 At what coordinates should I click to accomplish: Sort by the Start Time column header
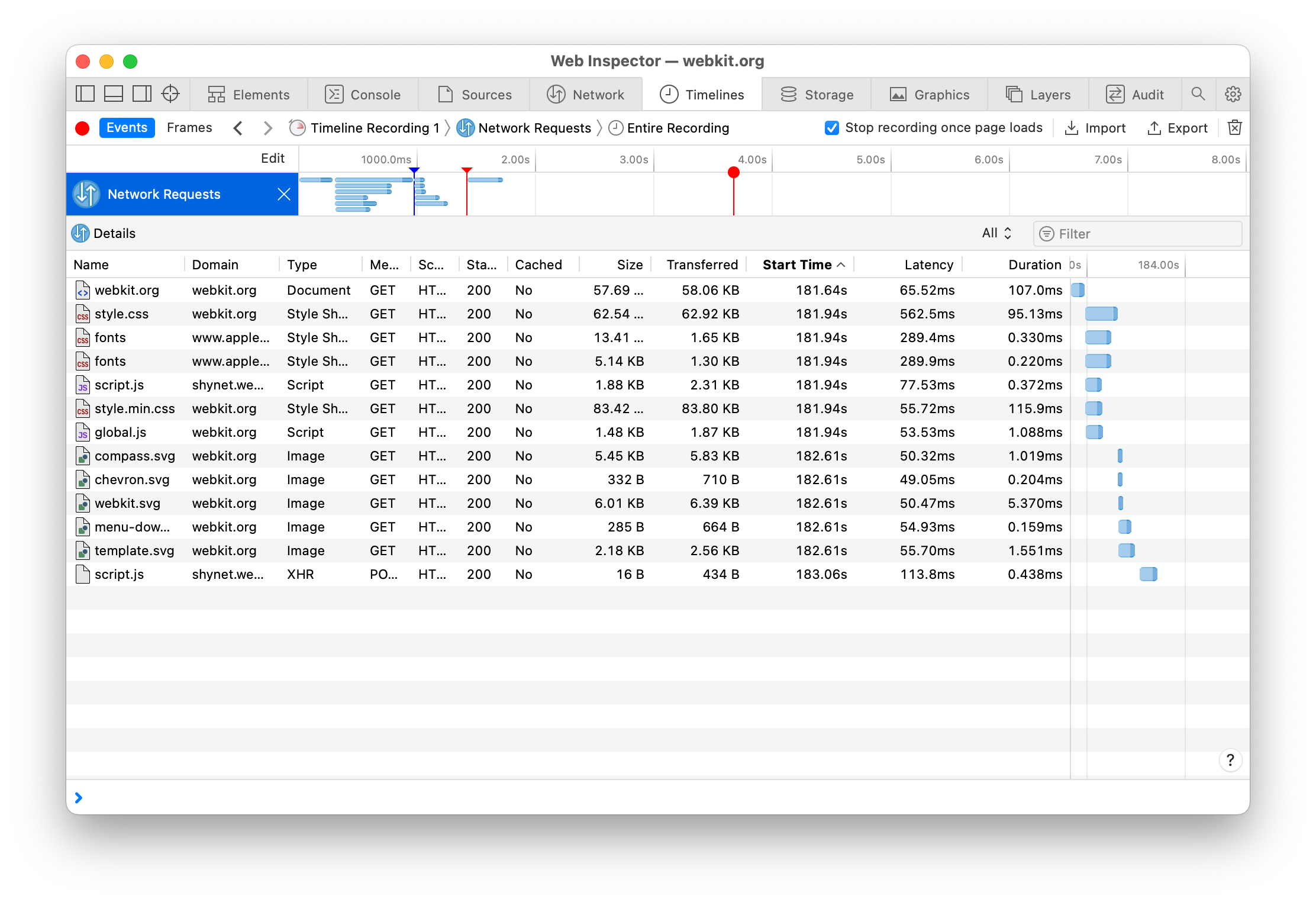point(797,265)
